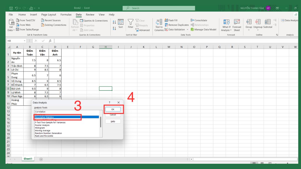Click Cancel in the Data Analysis dialog
The height and width of the screenshot is (169, 301).
113,115
